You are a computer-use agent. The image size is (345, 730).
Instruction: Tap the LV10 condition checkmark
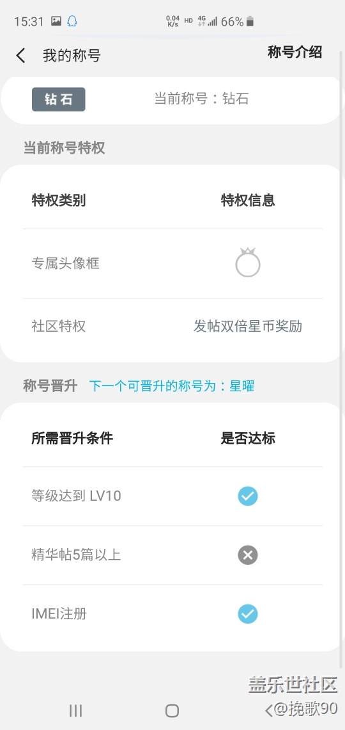click(x=247, y=496)
